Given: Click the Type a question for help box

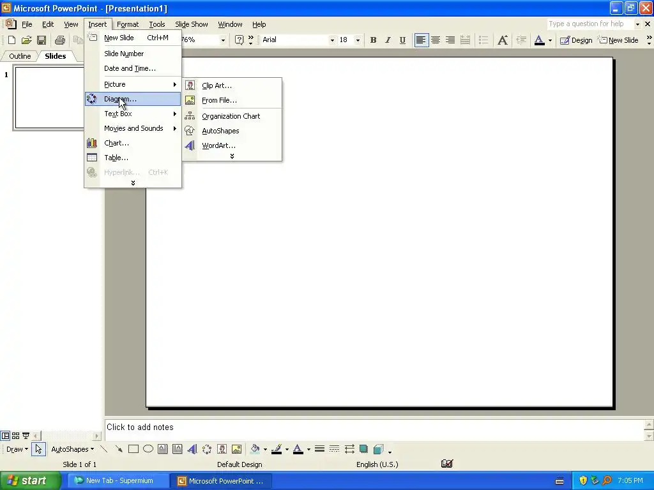Looking at the screenshot, I should click(589, 24).
